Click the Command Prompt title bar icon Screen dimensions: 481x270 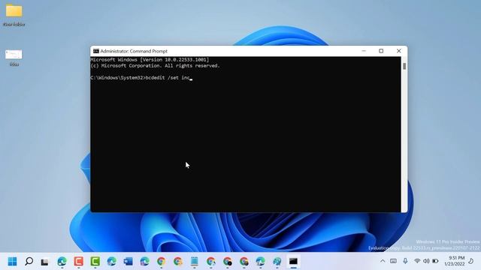(x=96, y=51)
